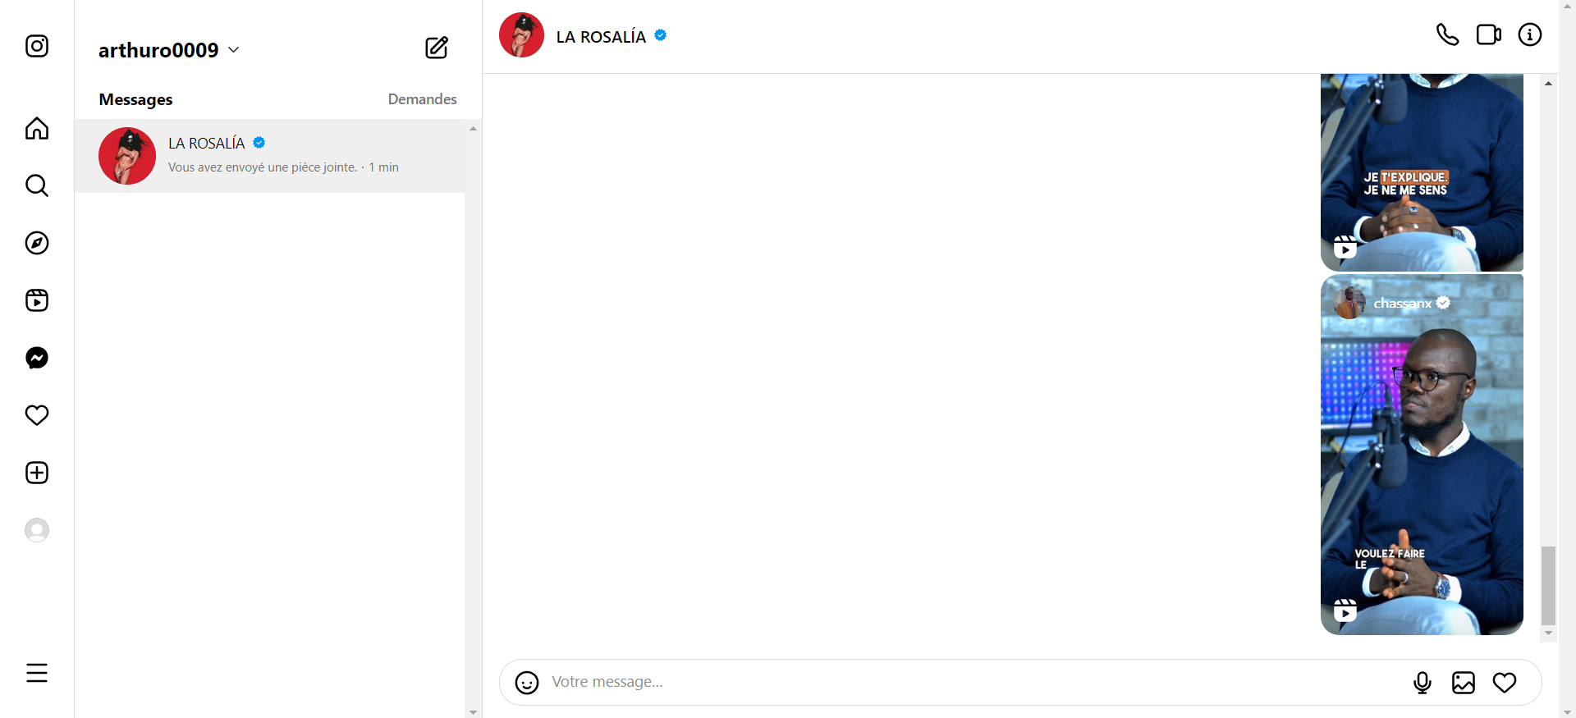Open conversation info panel
The width and height of the screenshot is (1576, 718).
[x=1529, y=35]
